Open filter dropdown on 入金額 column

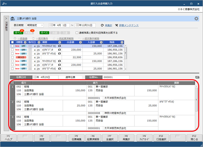[x=101, y=42]
